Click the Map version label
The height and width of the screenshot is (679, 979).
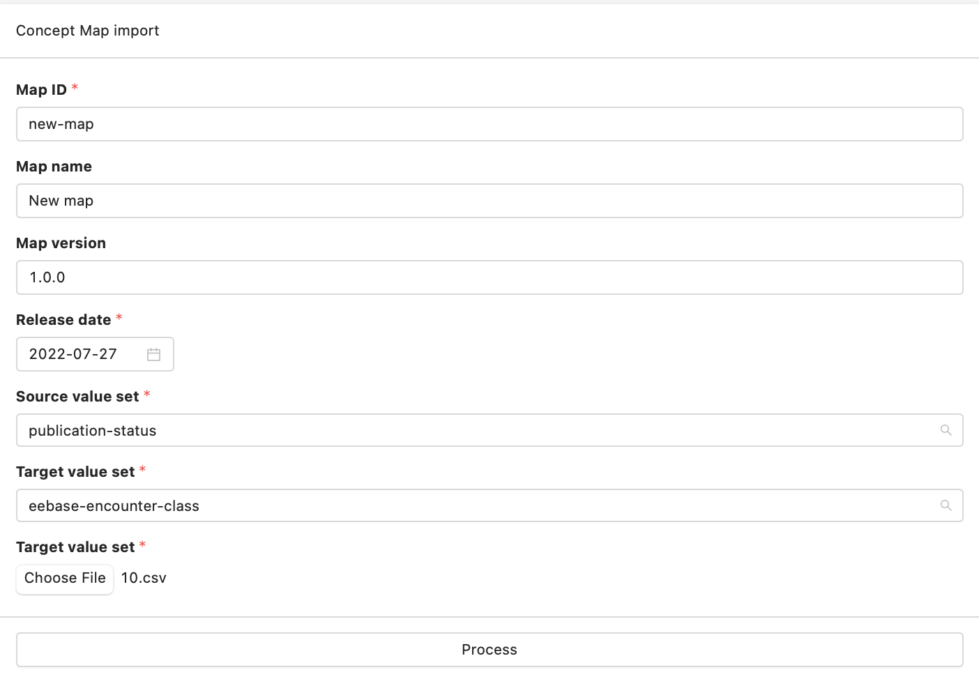click(61, 243)
